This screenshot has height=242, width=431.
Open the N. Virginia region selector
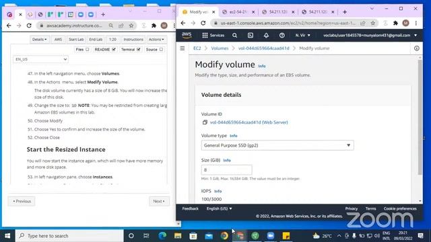point(302,35)
